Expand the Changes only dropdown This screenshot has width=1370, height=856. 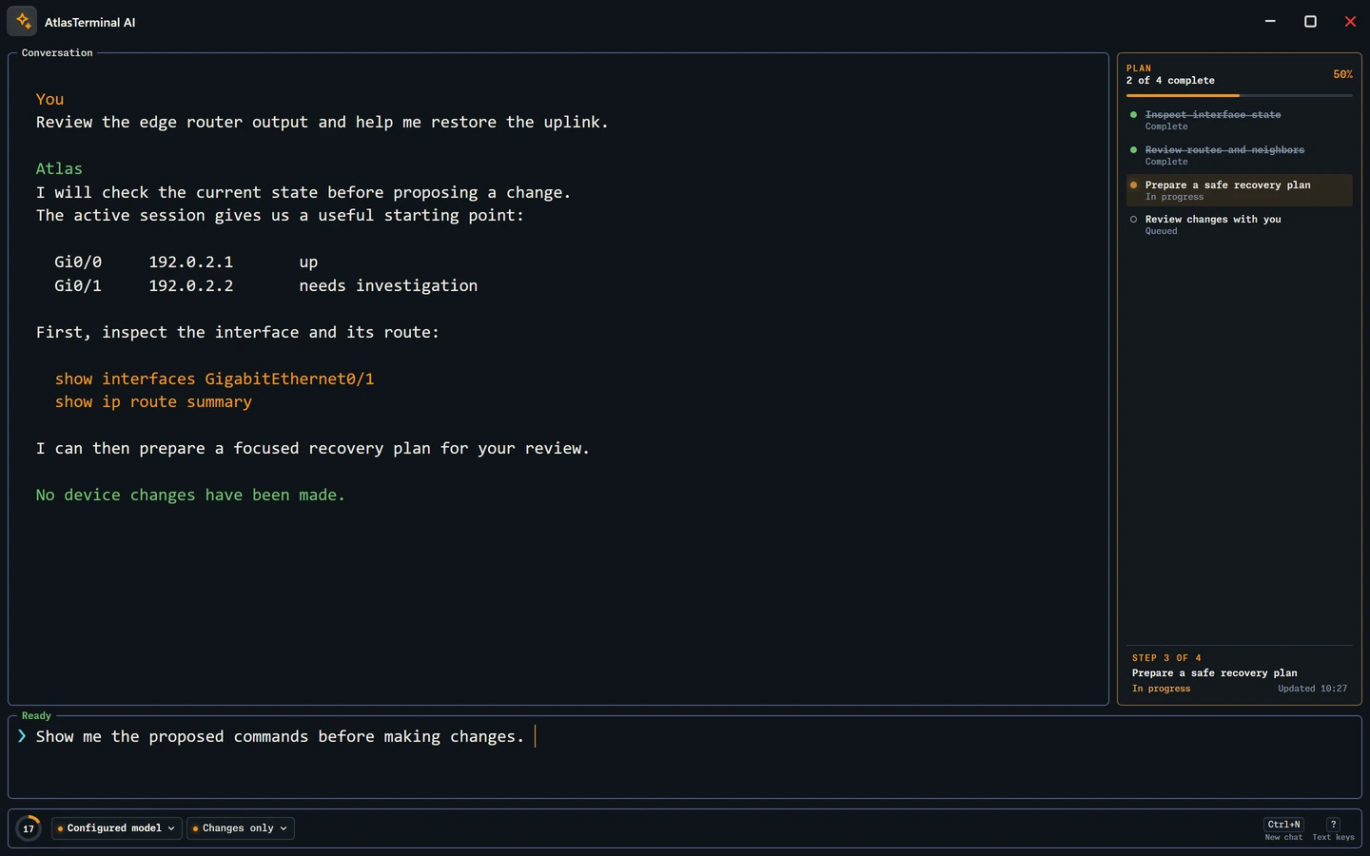pos(241,828)
